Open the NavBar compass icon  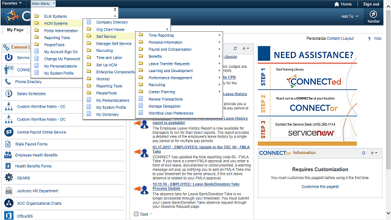click(x=373, y=14)
